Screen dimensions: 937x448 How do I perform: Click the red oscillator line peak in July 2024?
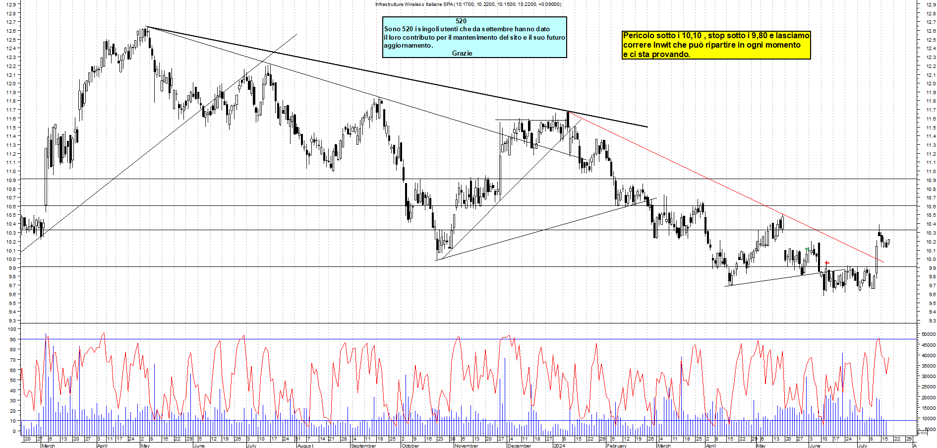tap(878, 339)
